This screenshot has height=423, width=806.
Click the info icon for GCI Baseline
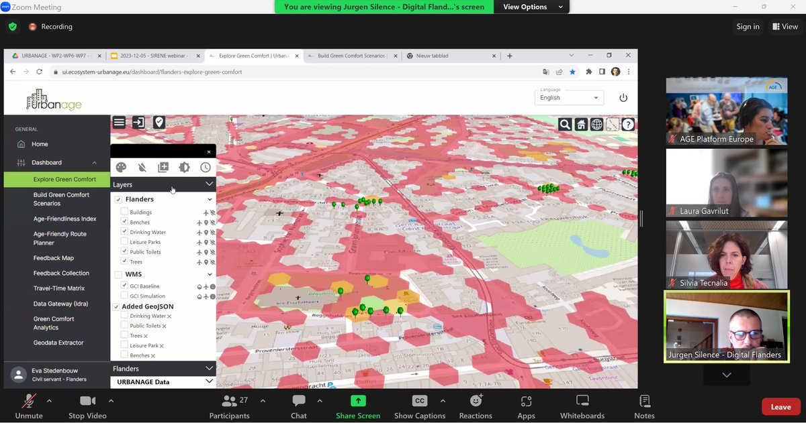[212, 286]
